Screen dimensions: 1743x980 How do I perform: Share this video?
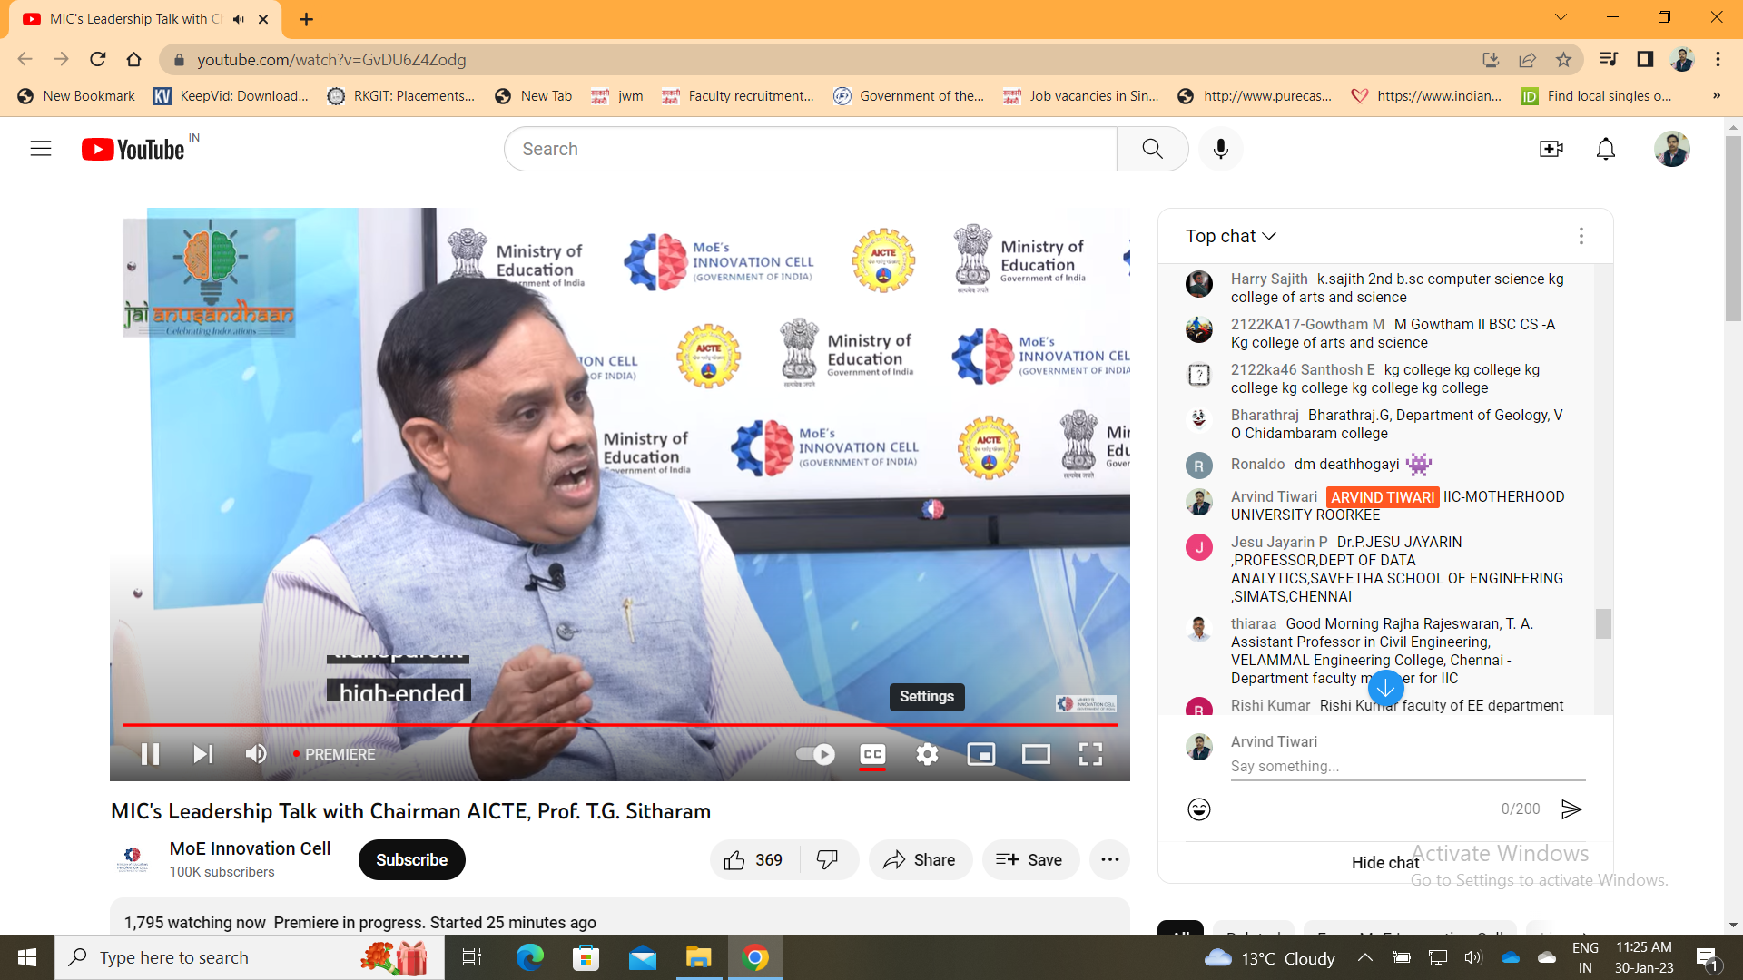(921, 860)
